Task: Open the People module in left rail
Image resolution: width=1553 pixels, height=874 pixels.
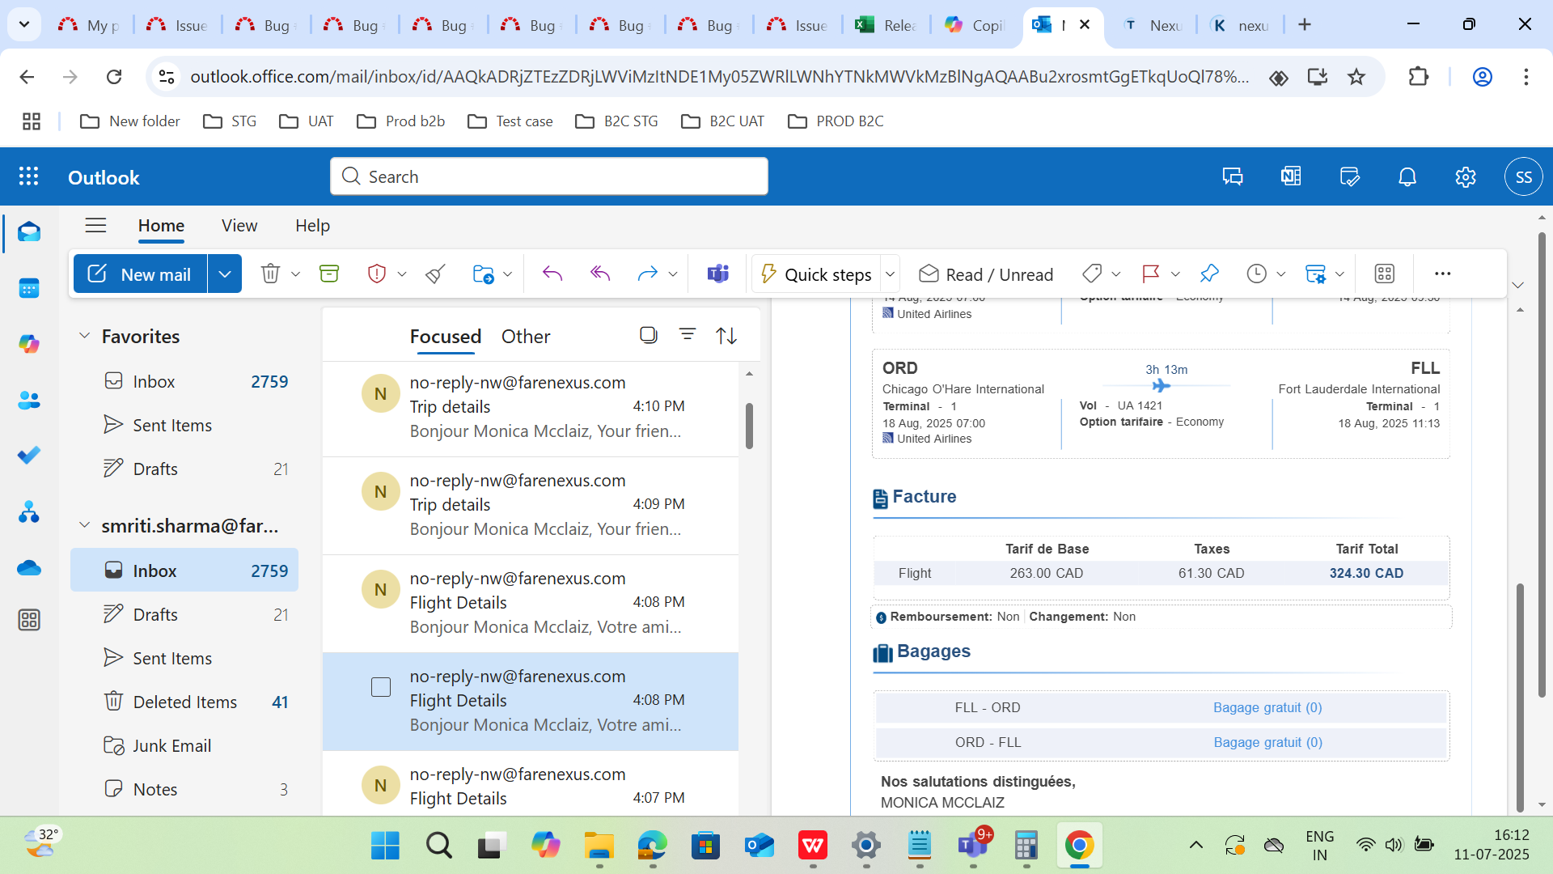Action: (29, 400)
